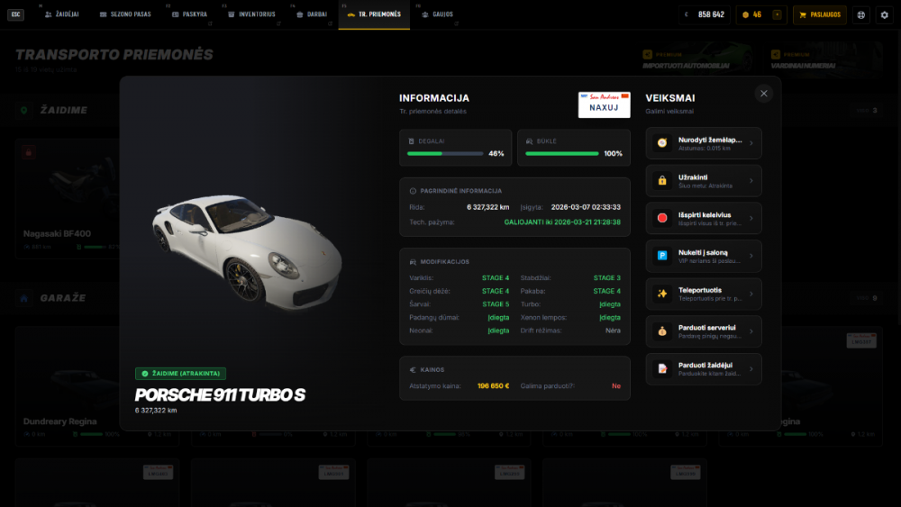This screenshot has width=901, height=507.
Task: Open the Paskyra tab
Action: click(x=189, y=14)
